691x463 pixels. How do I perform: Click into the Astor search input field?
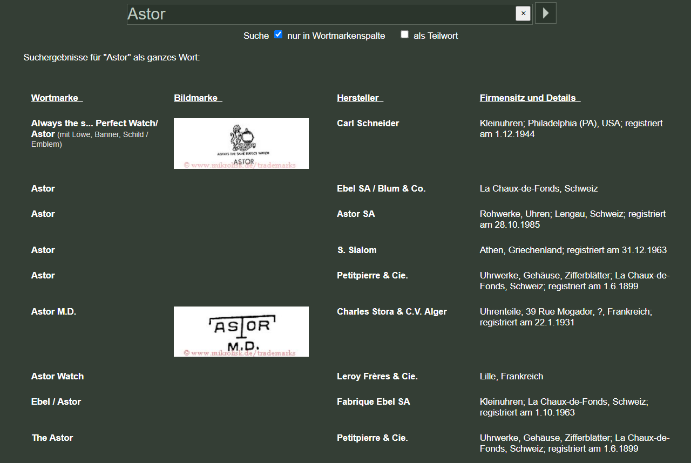tap(321, 14)
